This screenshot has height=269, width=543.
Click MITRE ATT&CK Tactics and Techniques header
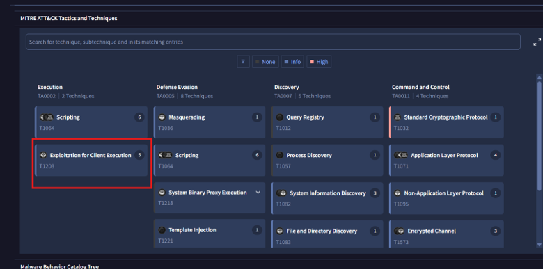(x=68, y=18)
